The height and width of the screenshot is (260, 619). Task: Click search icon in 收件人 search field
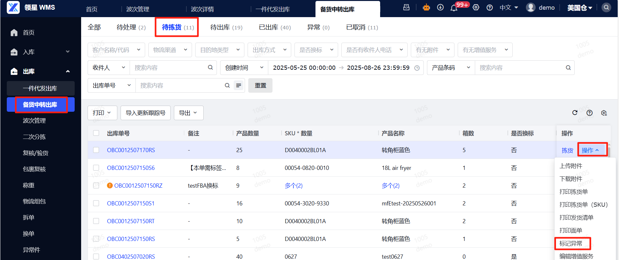pos(210,68)
